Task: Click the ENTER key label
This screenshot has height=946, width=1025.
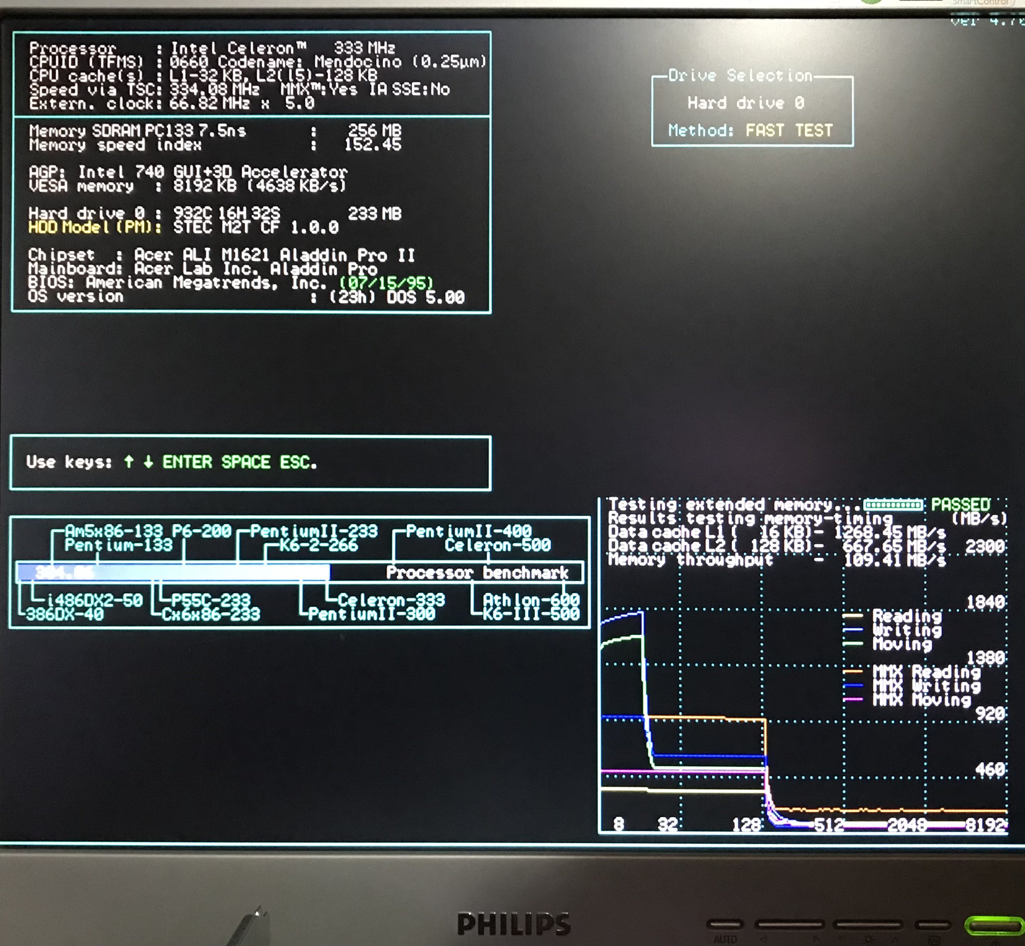Action: coord(187,462)
